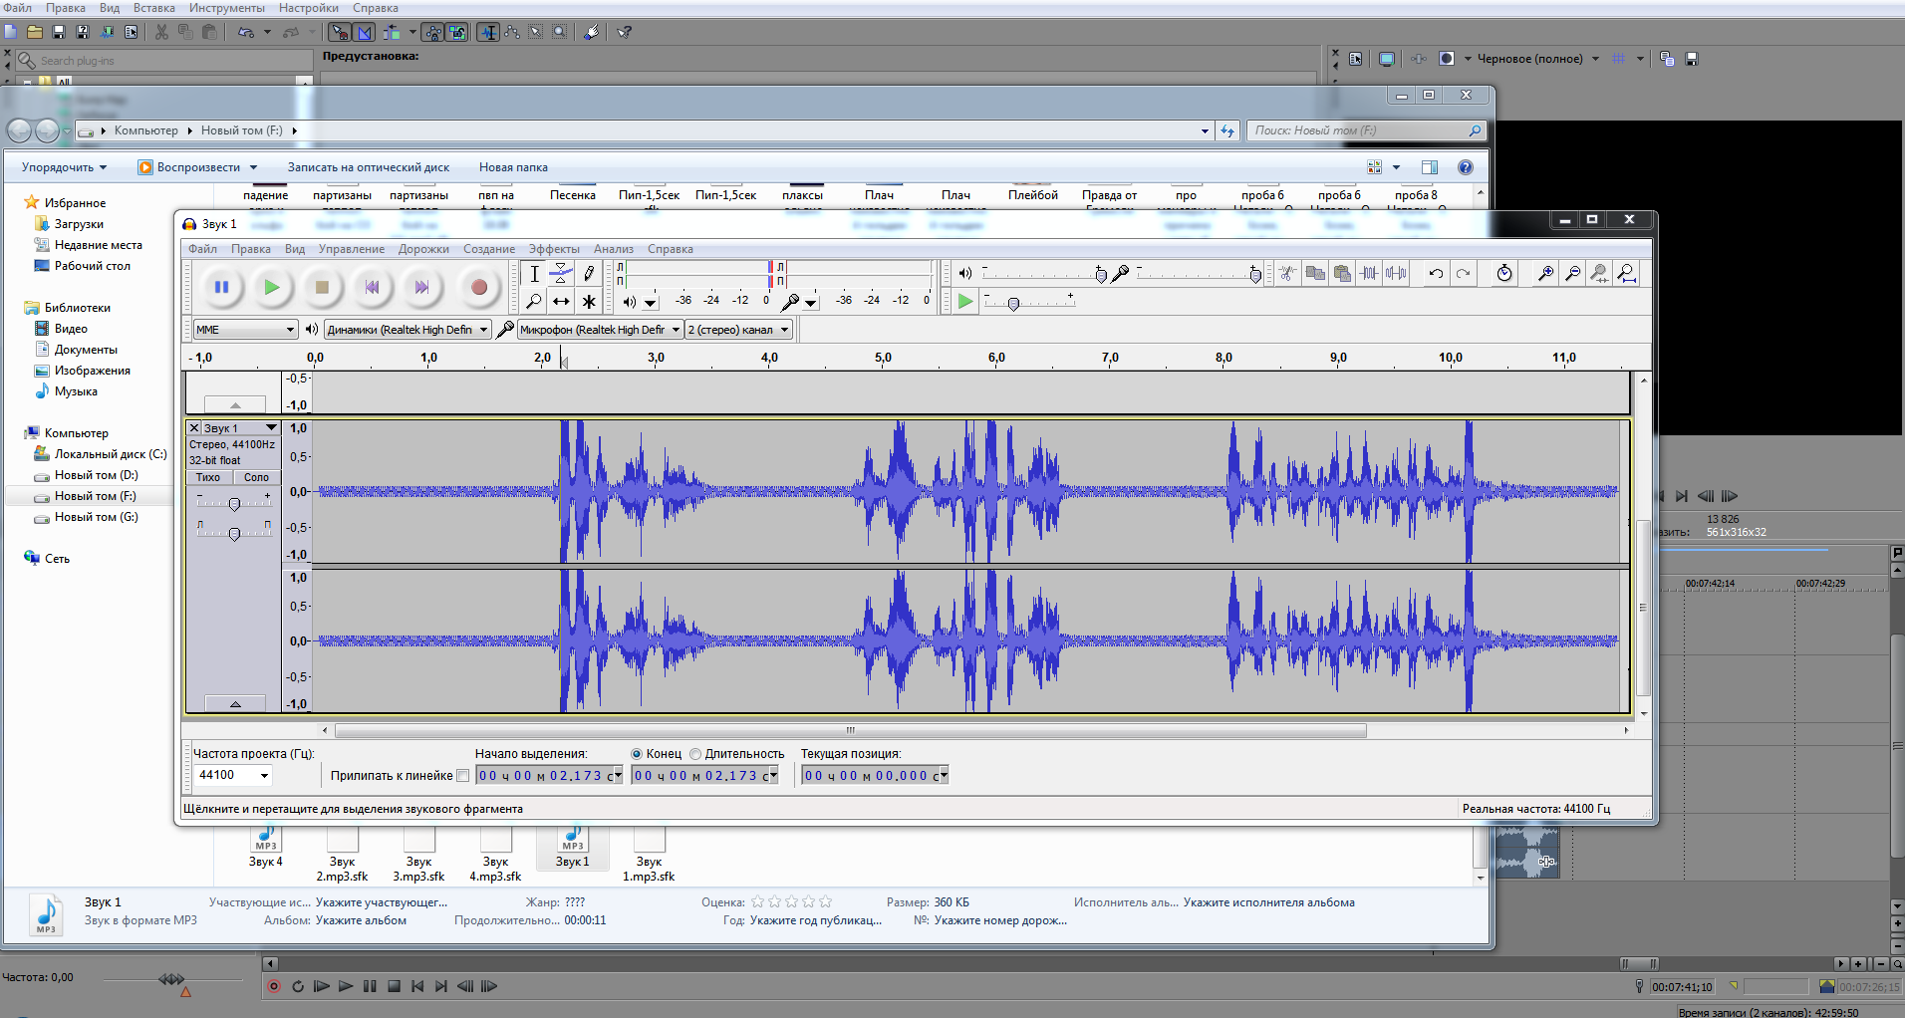Zoom out on the Audacity waveform
Screen dimensions: 1905x1018
1572,273
